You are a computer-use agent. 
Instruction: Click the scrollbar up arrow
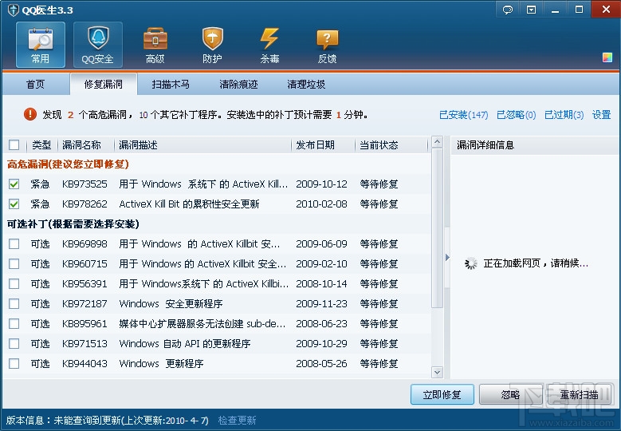[437, 141]
